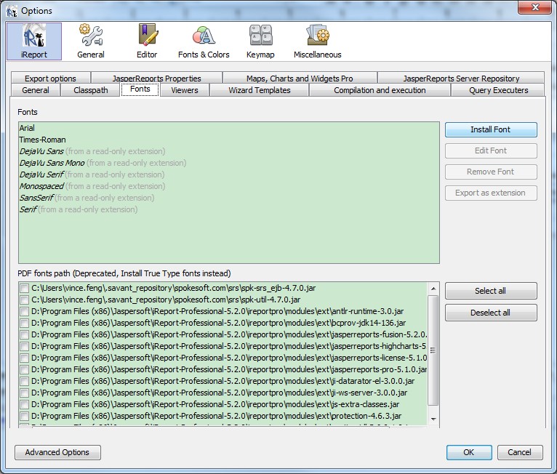Check the js-extra-classes.jar checkbox
557x474 pixels.
24,404
